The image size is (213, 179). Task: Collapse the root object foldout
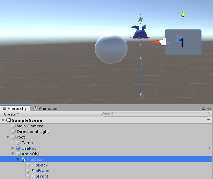[8, 137]
